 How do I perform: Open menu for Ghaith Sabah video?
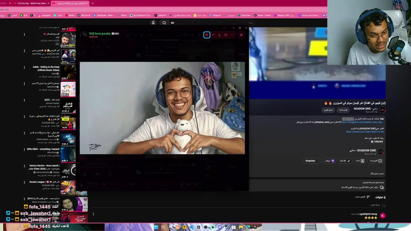[24, 133]
